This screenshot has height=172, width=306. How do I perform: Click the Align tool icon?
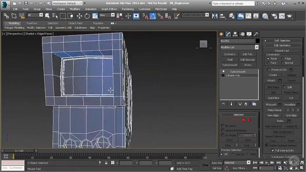(x=222, y=16)
